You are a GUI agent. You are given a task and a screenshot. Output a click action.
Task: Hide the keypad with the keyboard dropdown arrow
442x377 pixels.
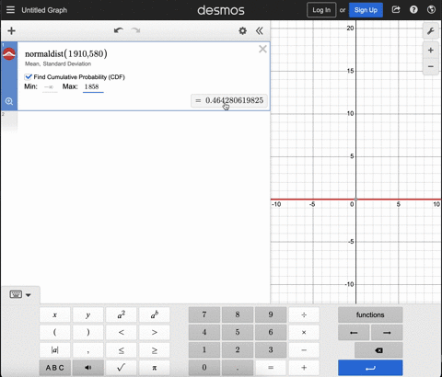[x=29, y=295]
